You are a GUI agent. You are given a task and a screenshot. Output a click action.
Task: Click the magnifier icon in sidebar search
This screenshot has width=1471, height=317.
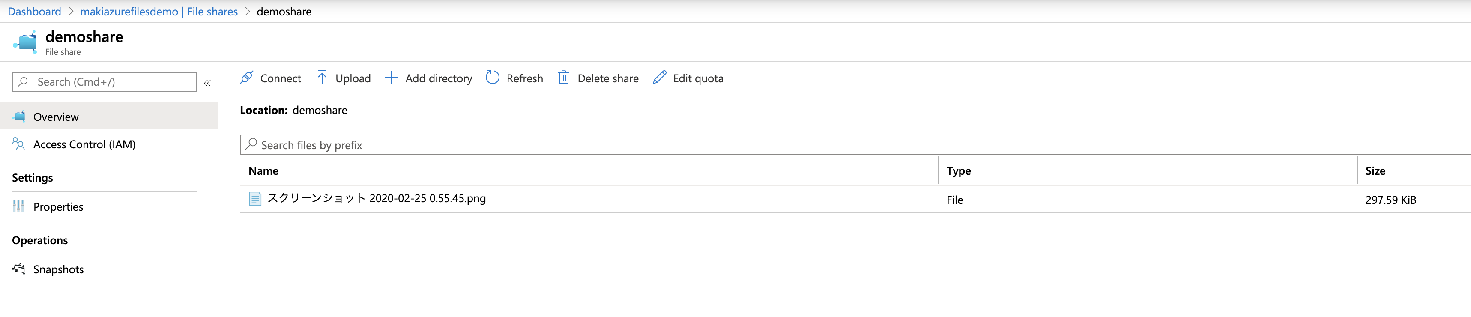tap(23, 82)
